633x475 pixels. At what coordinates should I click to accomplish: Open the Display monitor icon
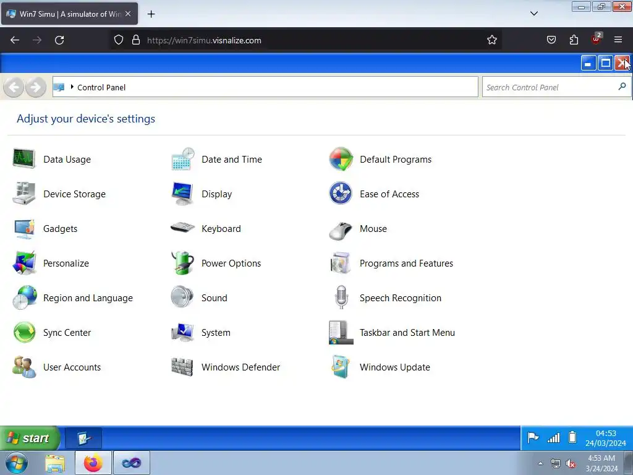182,194
